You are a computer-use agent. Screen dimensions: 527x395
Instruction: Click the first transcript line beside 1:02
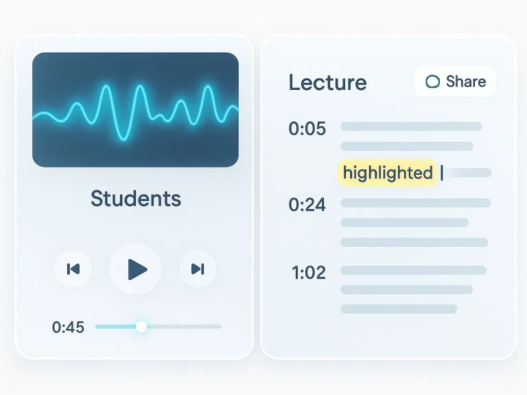(413, 270)
